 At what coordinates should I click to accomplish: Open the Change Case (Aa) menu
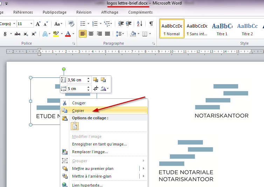tap(58, 24)
